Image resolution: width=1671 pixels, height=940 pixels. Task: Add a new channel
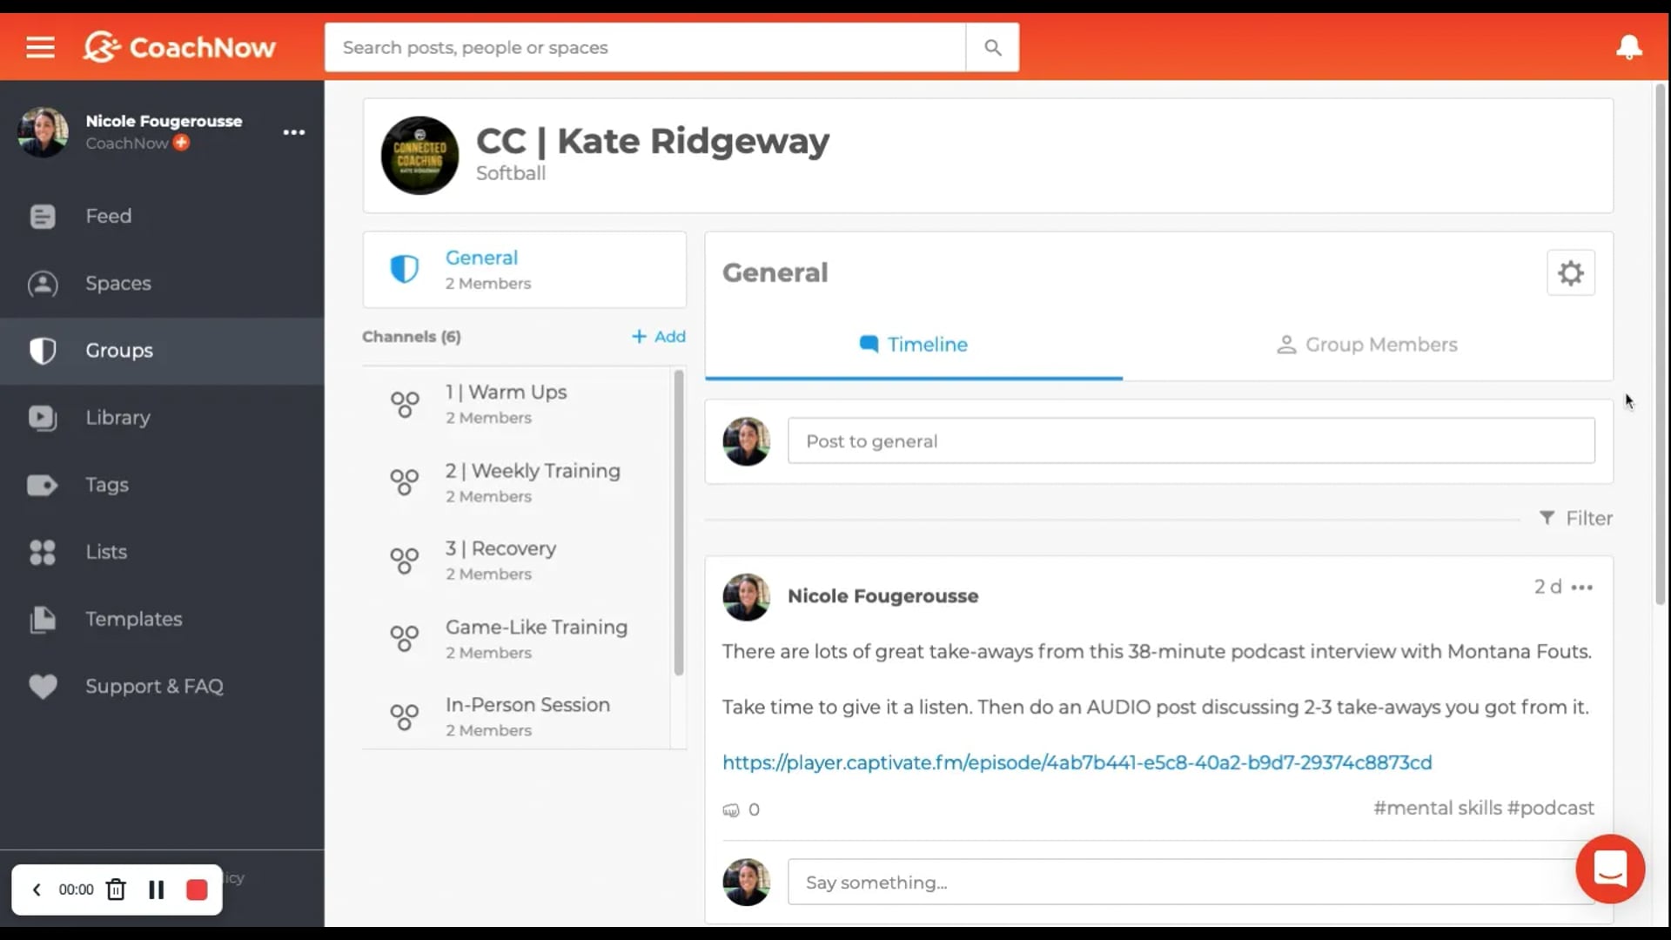[x=659, y=337]
